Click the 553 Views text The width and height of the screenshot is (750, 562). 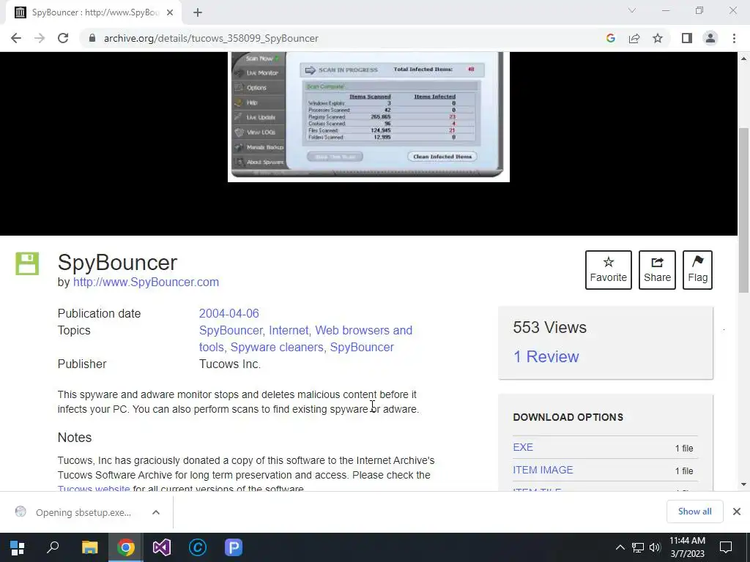coord(549,327)
